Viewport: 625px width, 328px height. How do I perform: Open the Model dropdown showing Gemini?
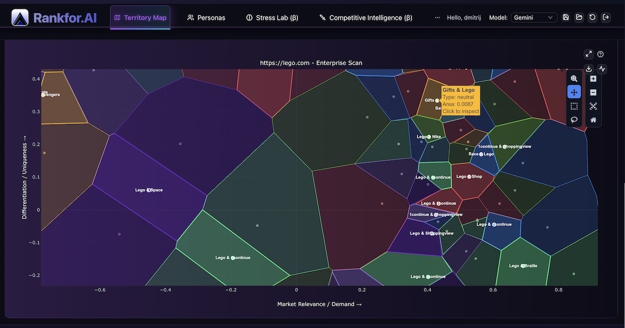(534, 18)
